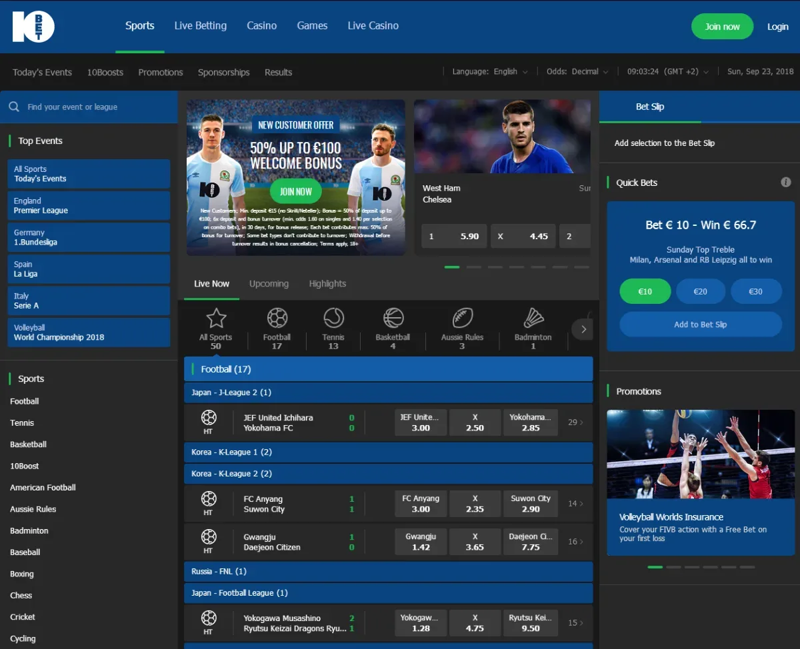Viewport: 800px width, 649px height.
Task: Switch to the Upcoming tab
Action: (x=269, y=284)
